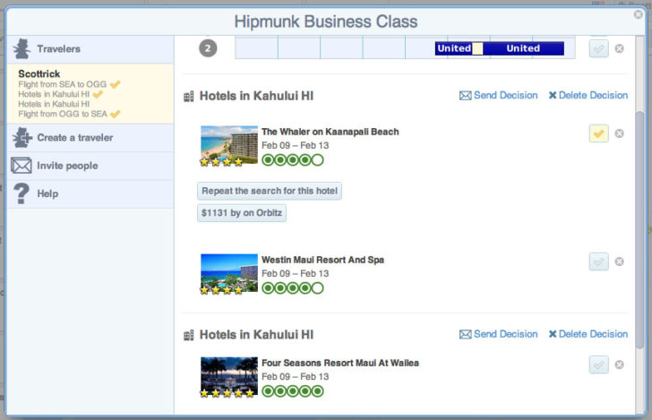Toggle the checkmark for flight option 2
This screenshot has width=652, height=420.
click(599, 48)
